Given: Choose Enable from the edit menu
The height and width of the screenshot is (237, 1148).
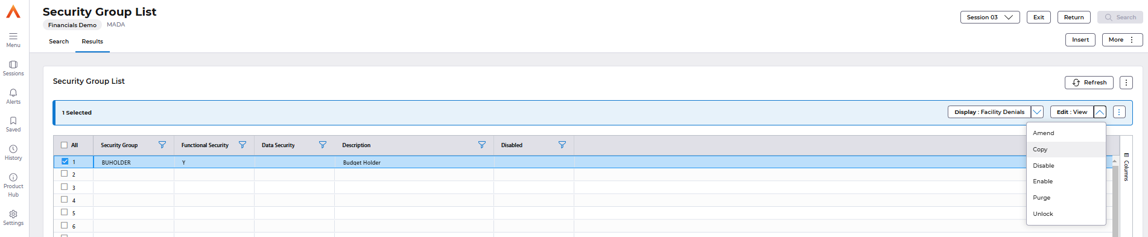Looking at the screenshot, I should point(1066,182).
